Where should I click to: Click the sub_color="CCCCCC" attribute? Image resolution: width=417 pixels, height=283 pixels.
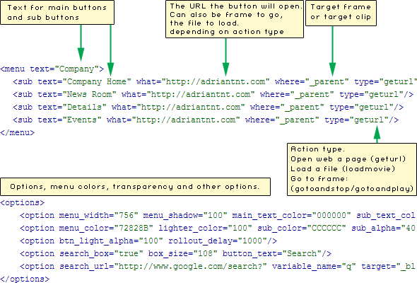click(x=302, y=228)
